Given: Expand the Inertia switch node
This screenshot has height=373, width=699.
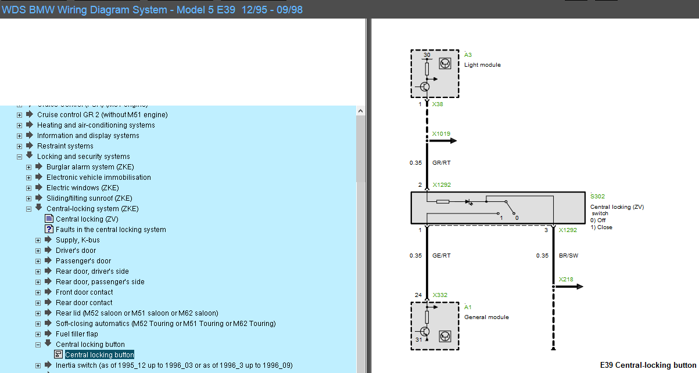Looking at the screenshot, I should point(38,365).
